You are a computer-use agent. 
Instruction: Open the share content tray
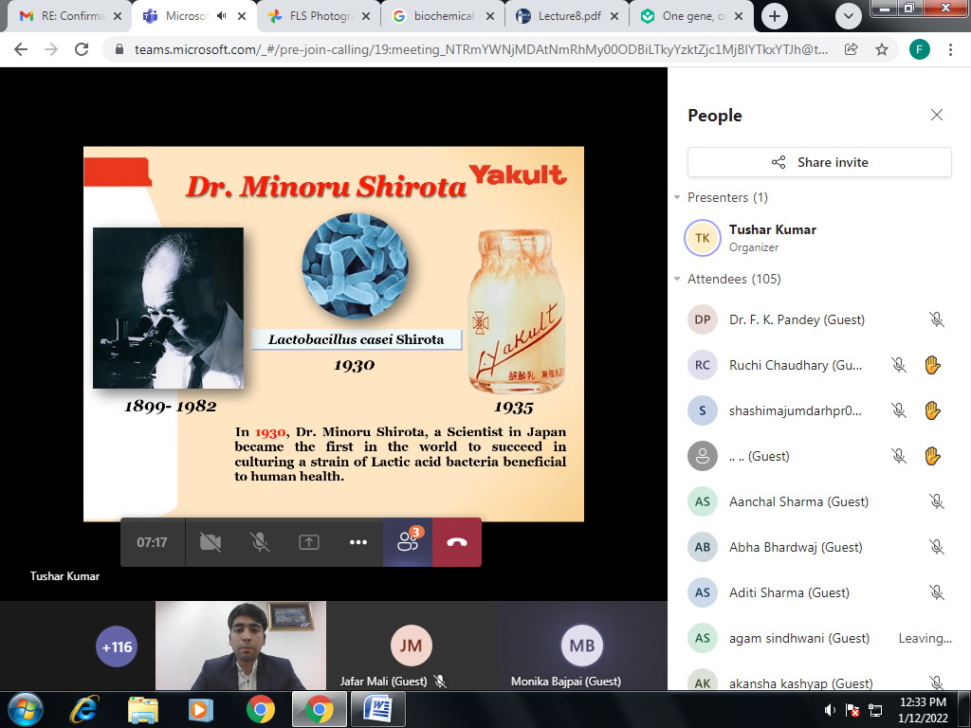tap(309, 542)
